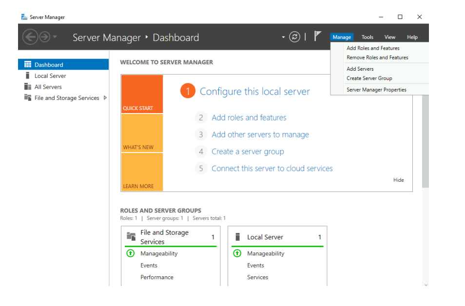Click Create a server group
The height and width of the screenshot is (306, 465).
[x=248, y=151]
